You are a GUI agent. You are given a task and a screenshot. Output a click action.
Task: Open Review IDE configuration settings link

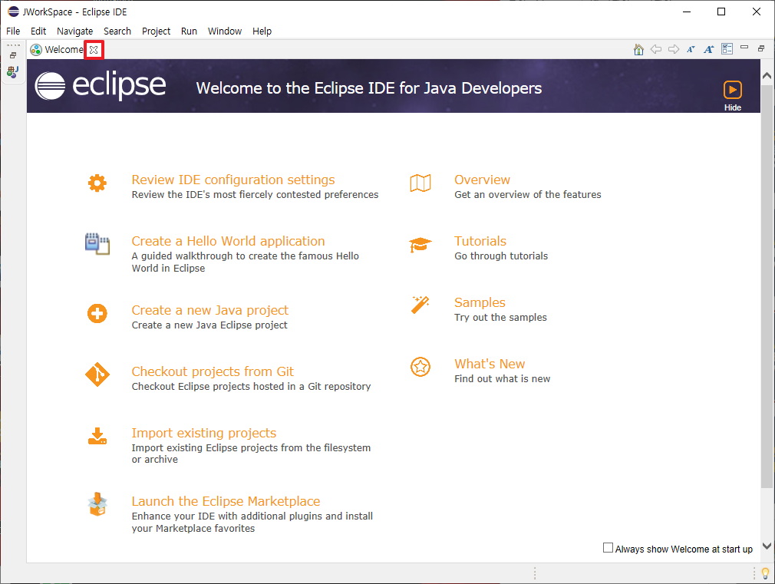[x=233, y=180]
